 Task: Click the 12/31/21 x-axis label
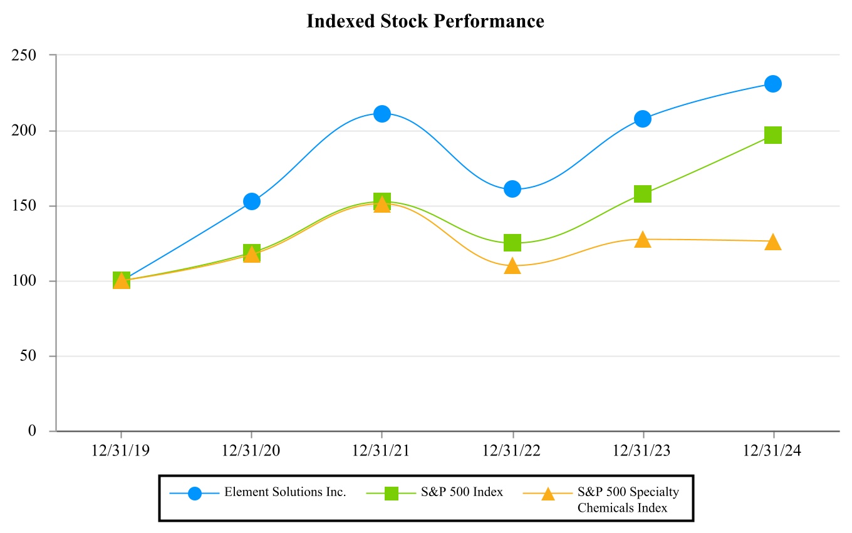(382, 451)
